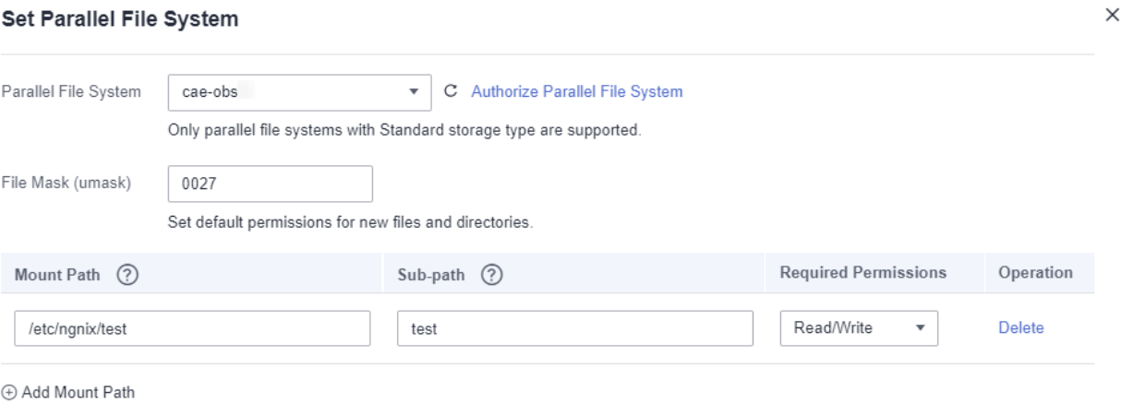Open the Authorize Parallel File System link
The height and width of the screenshot is (403, 1121).
click(x=577, y=91)
